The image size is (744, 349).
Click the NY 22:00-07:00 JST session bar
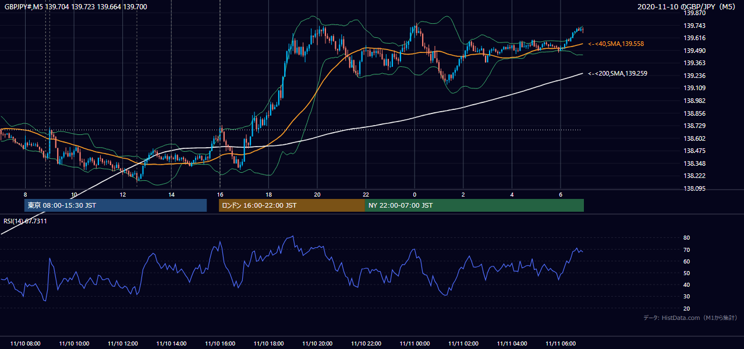474,205
